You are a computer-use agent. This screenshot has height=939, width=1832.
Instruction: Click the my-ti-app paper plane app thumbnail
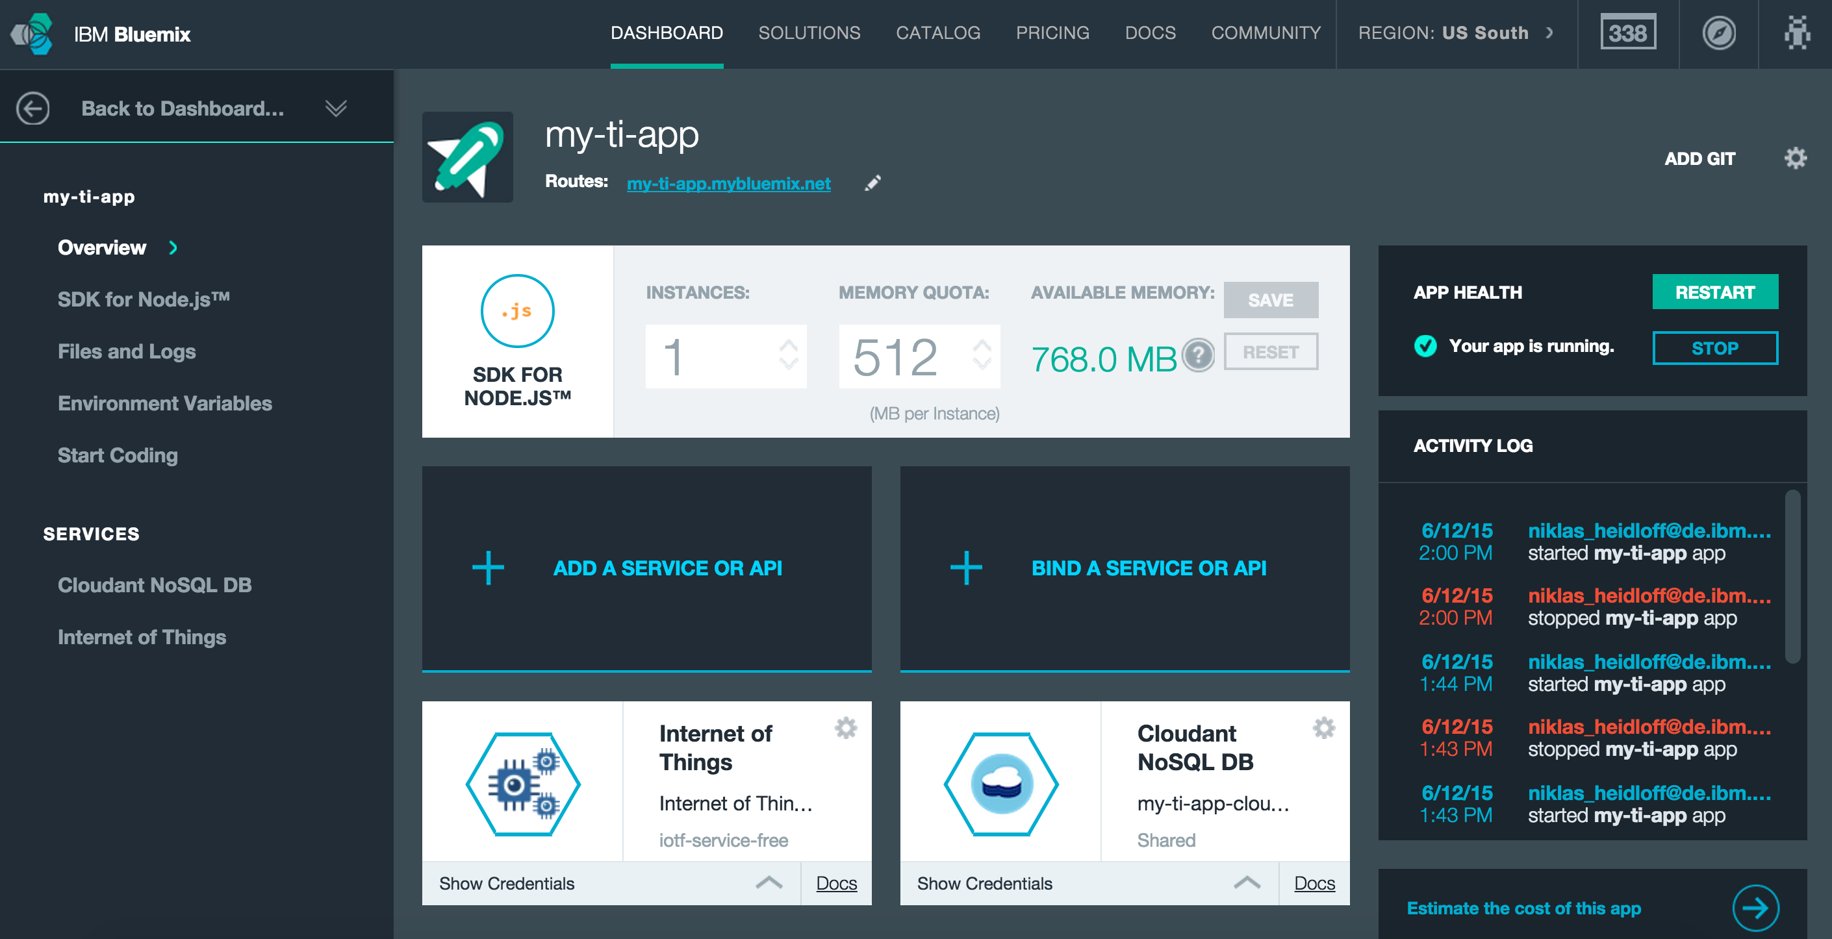tap(467, 157)
